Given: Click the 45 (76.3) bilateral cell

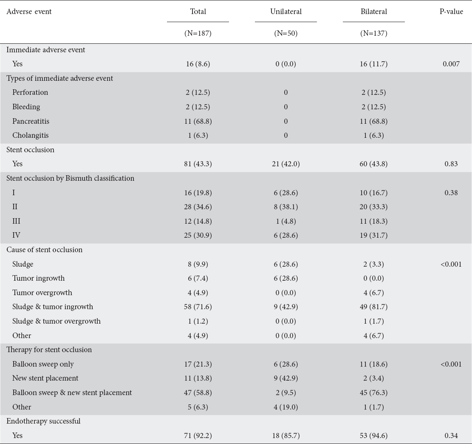Looking at the screenshot, I should (373, 393).
